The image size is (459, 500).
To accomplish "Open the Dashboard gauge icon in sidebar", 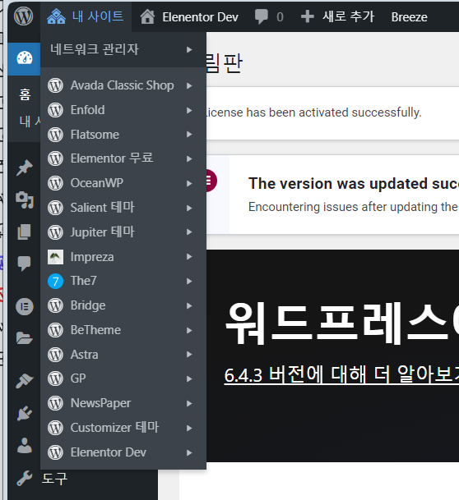I will pyautogui.click(x=25, y=58).
